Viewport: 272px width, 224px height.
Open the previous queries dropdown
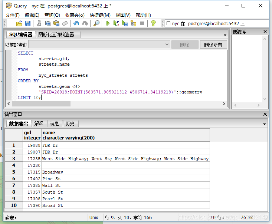click(167, 45)
